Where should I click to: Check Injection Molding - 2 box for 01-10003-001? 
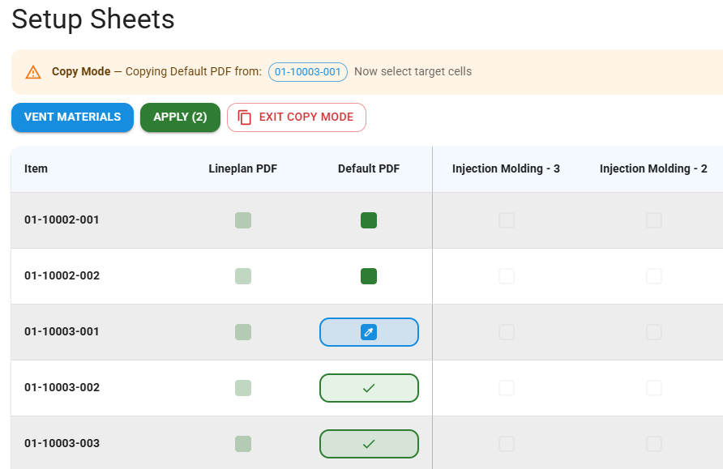point(654,332)
